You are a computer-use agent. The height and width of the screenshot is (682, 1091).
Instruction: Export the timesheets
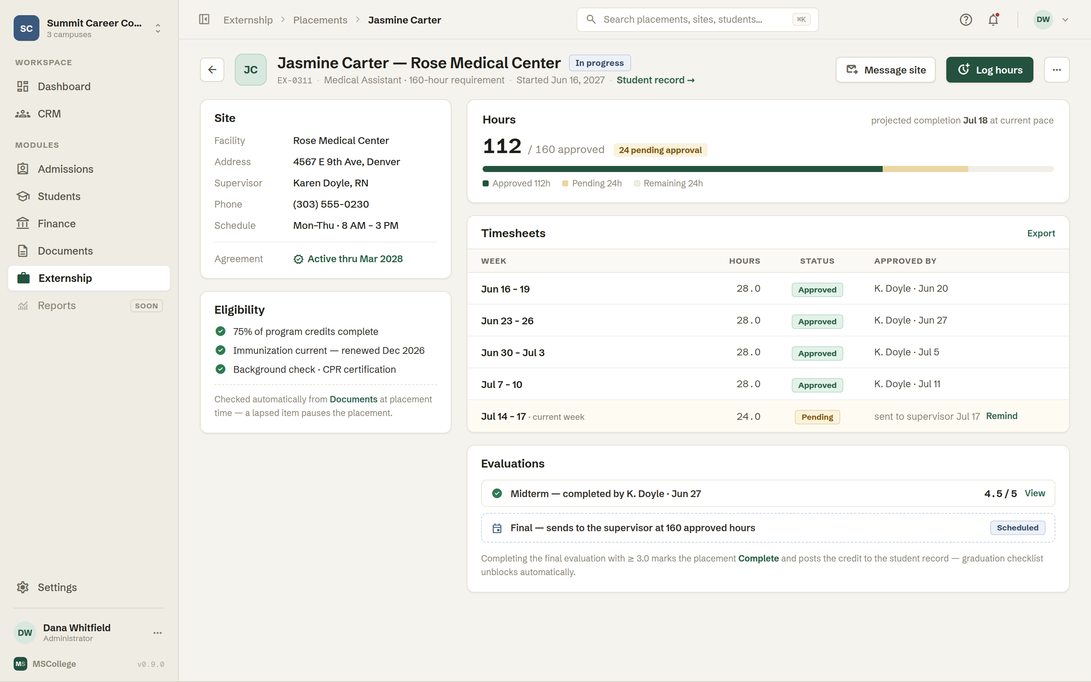(x=1041, y=233)
